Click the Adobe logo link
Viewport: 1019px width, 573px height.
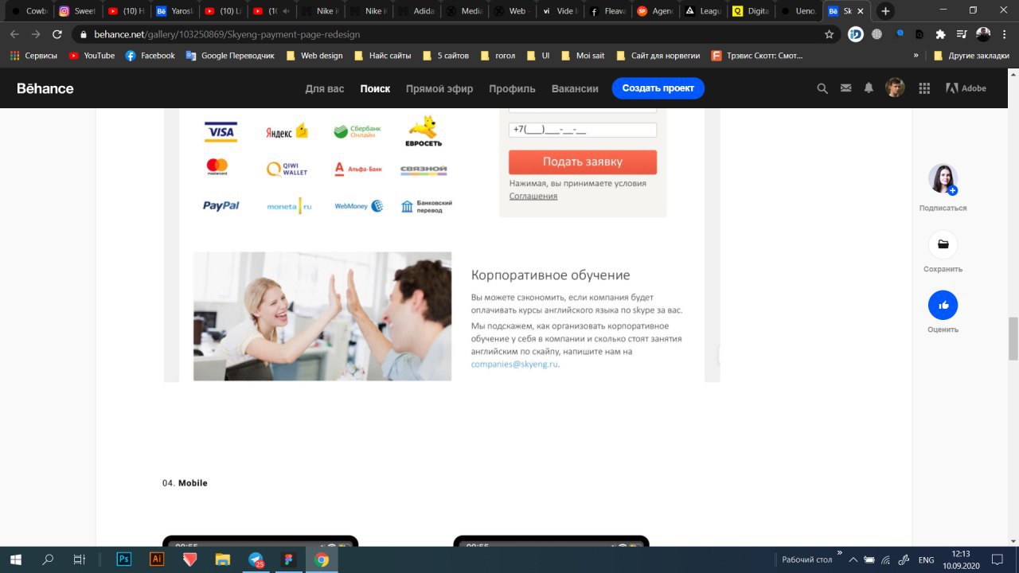point(966,88)
